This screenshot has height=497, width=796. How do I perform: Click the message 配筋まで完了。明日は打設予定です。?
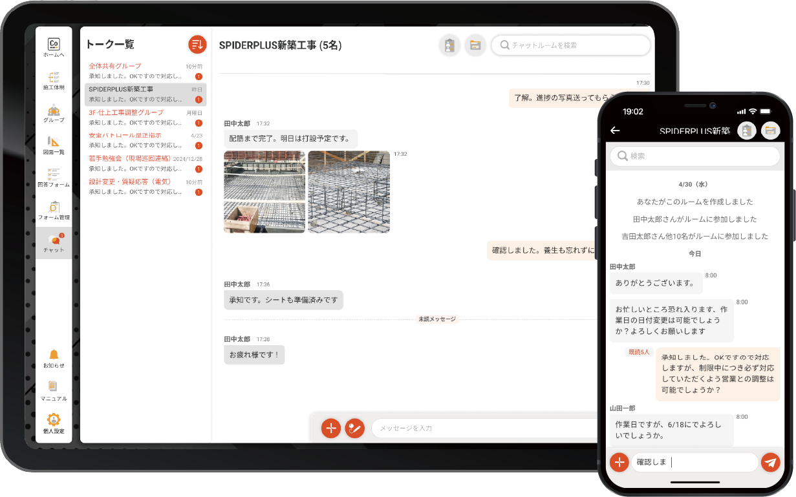pos(290,138)
